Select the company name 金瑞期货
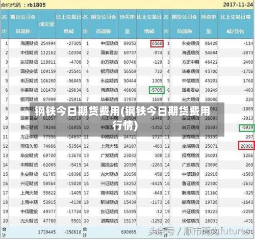The image size is (255, 239). pos(190,146)
